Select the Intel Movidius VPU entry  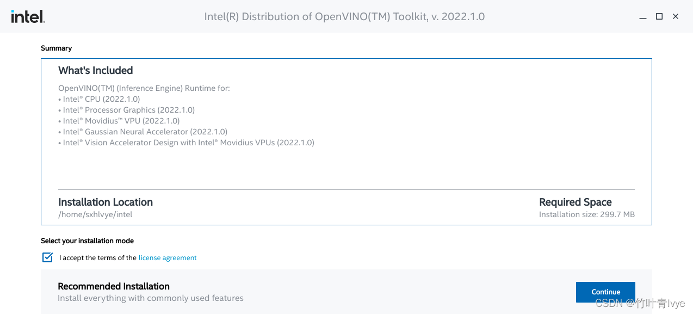119,121
